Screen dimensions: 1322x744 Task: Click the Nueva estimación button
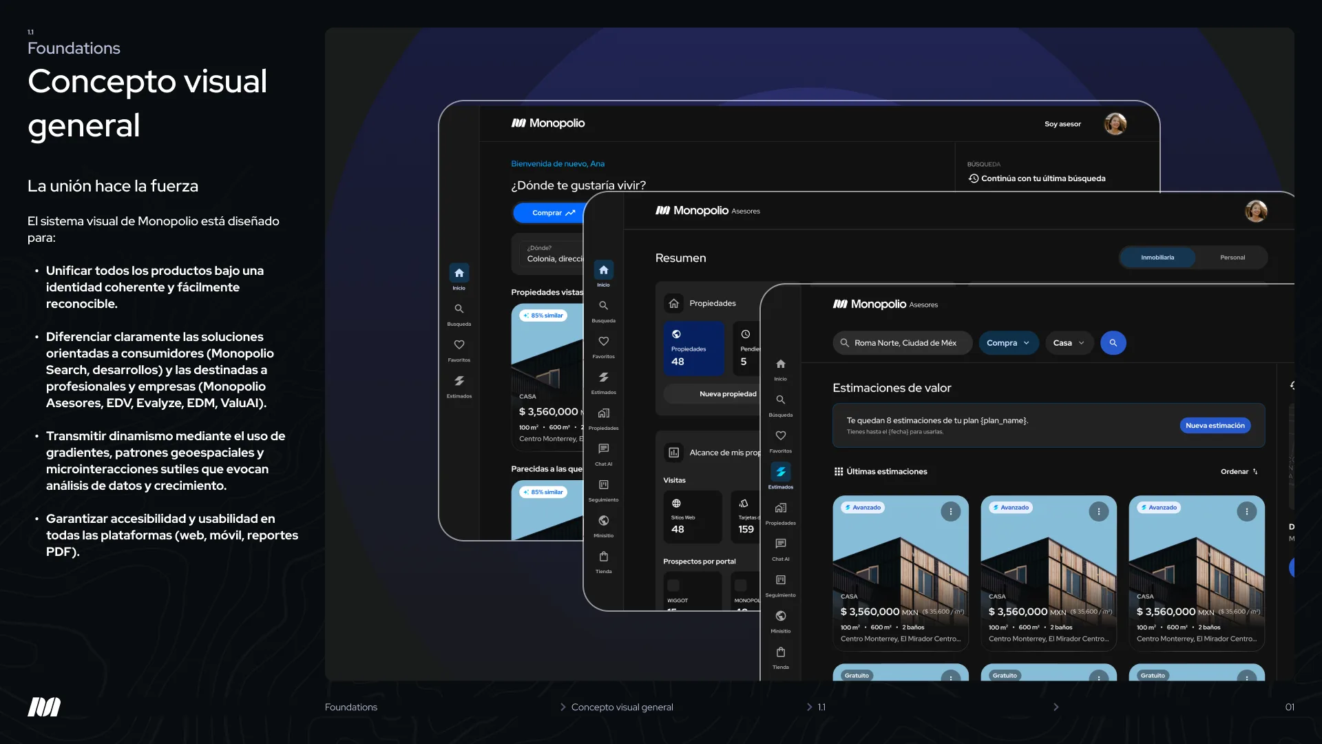click(x=1215, y=426)
